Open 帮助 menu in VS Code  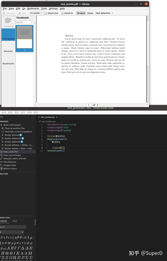point(36,112)
